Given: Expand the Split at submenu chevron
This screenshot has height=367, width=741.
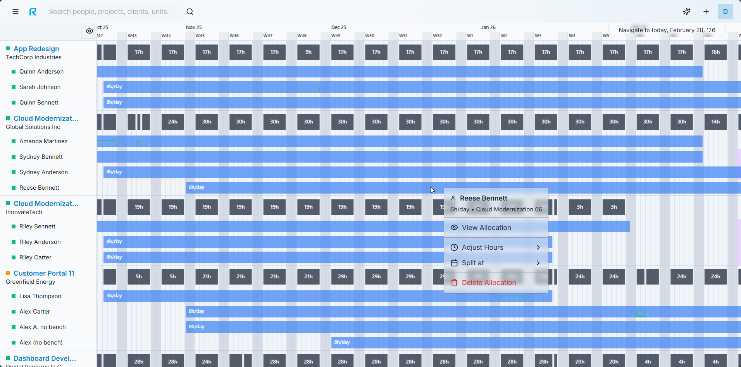Looking at the screenshot, I should click(x=538, y=262).
